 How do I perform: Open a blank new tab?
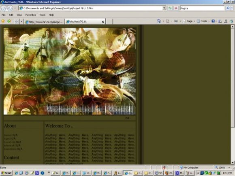(x=109, y=22)
